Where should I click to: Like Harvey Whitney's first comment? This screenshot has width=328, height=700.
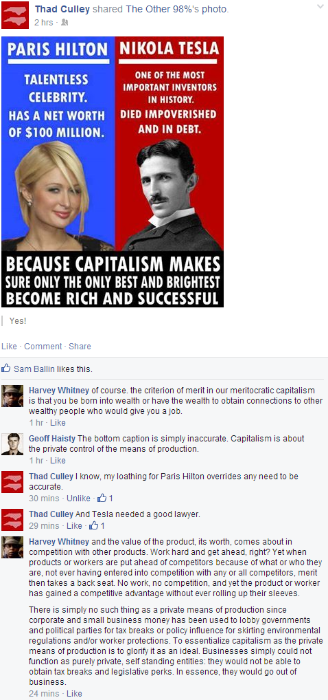click(58, 422)
